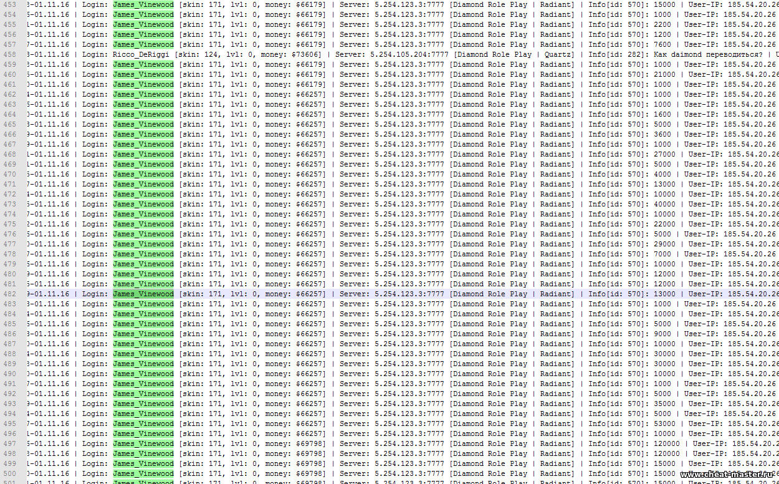779x484 pixels.
Task: Click the text 'Как daimond переводиться?'
Action: [707, 54]
